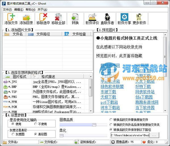170x146 pixels.
Task: Click the red 柔化 status bar icon
Action: tap(144, 142)
